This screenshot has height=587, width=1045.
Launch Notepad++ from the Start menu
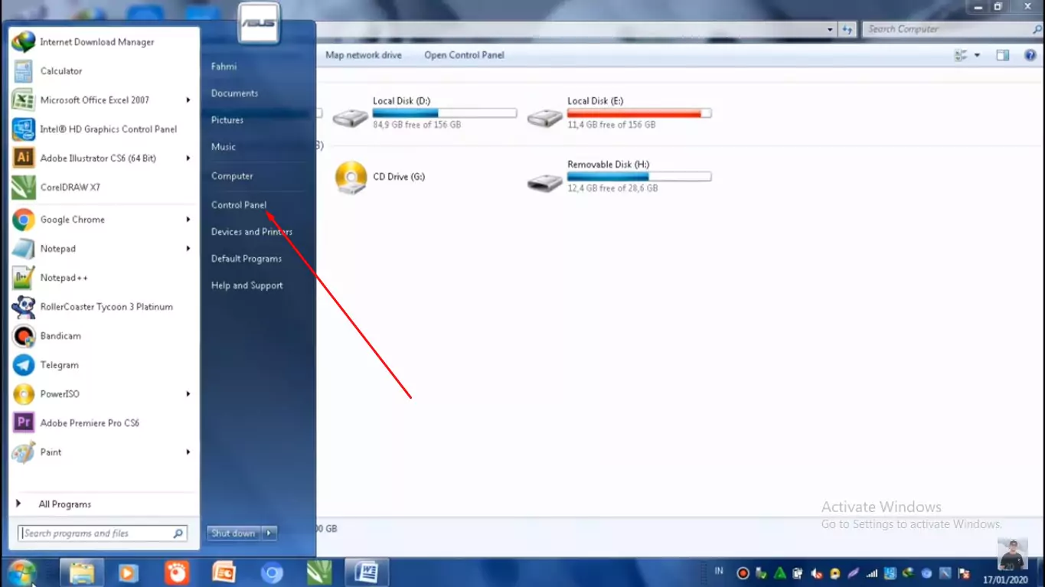pos(64,278)
